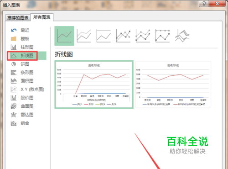Click the undo-arrow icon beside 最近
This screenshot has width=228, height=169.
pyautogui.click(x=14, y=30)
